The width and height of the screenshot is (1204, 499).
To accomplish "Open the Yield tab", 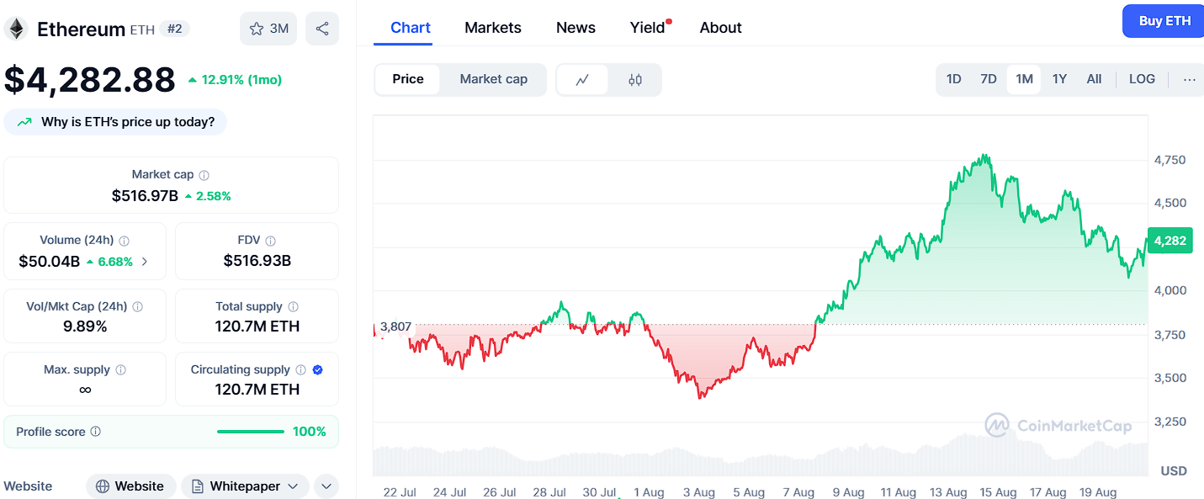I will [648, 28].
